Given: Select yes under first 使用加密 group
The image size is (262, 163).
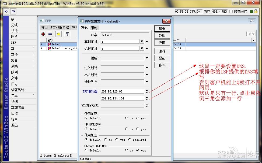Looking at the screenshot, I should (x=138, y=118).
